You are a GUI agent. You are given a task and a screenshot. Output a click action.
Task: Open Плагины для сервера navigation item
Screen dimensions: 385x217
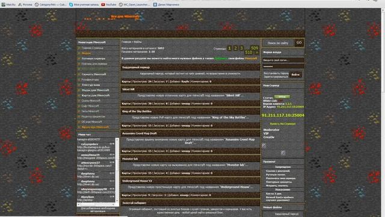(x=94, y=64)
